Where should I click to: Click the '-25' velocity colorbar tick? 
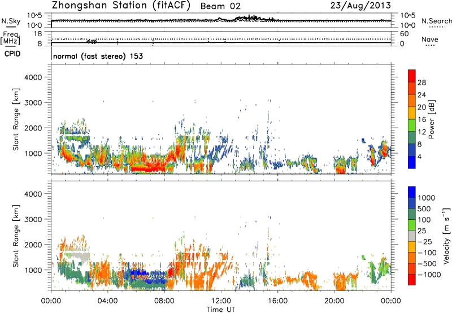425,241
